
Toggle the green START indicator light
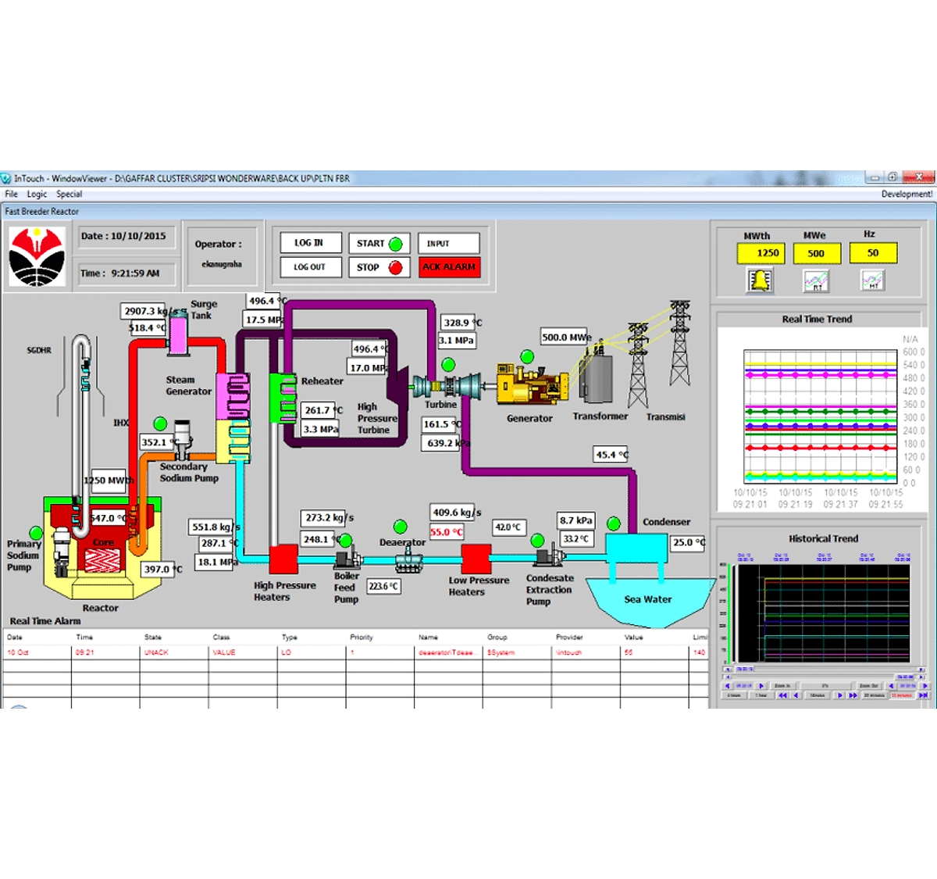395,244
